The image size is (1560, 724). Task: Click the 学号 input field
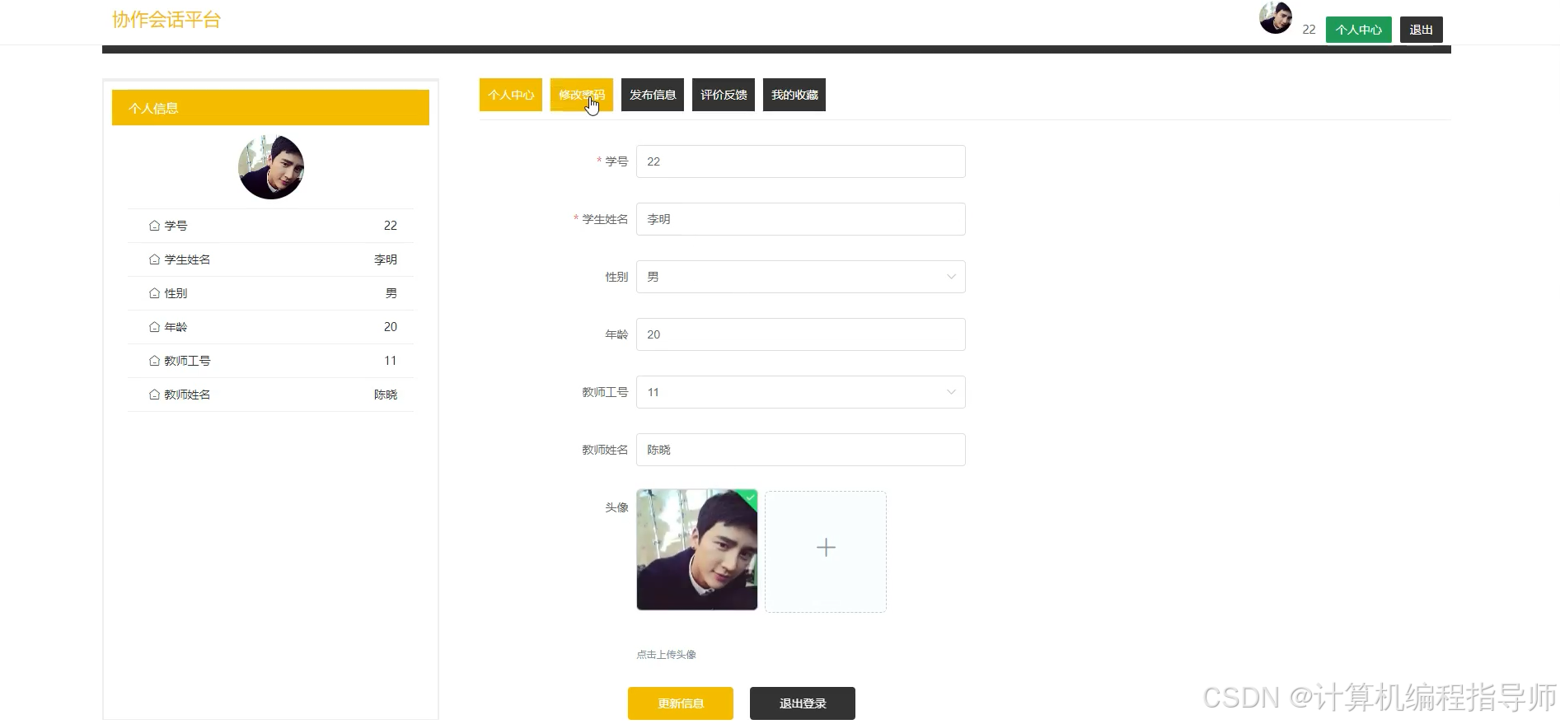click(x=801, y=161)
